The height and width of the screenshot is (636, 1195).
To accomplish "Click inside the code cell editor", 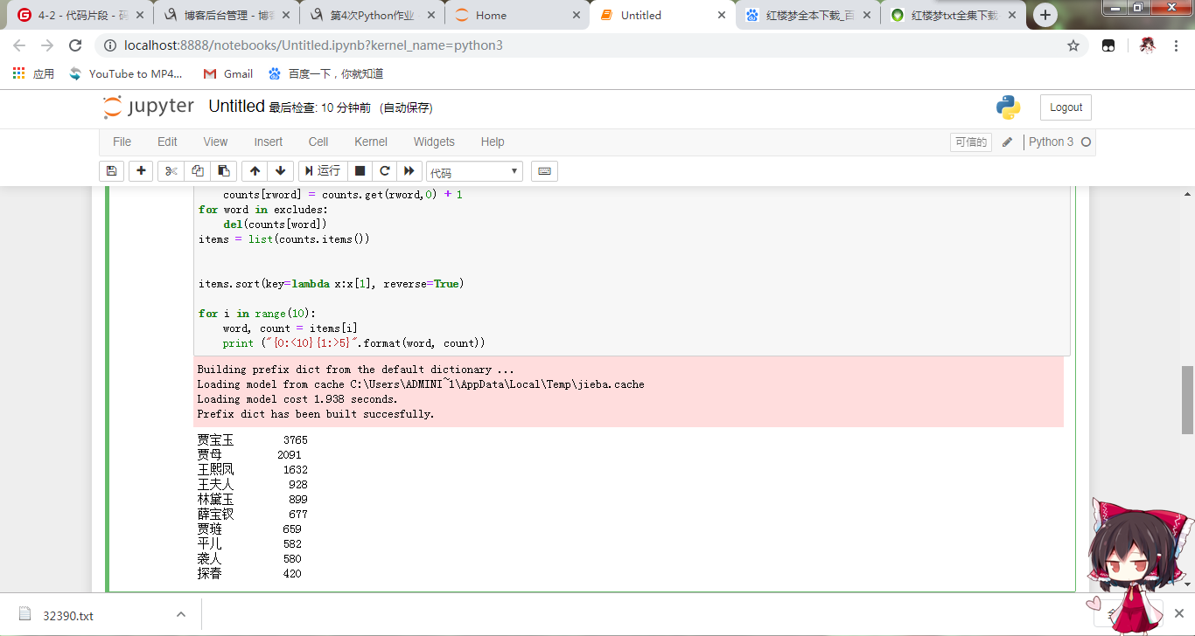I will click(x=632, y=269).
